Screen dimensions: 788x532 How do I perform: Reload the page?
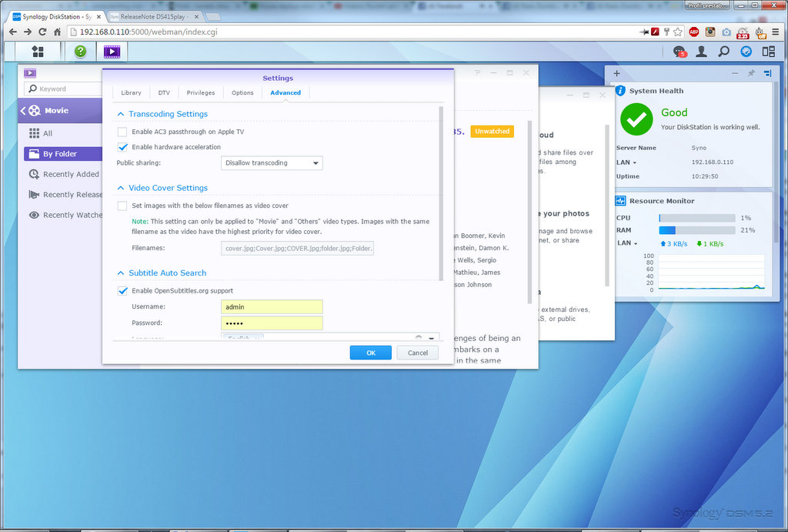click(x=43, y=32)
